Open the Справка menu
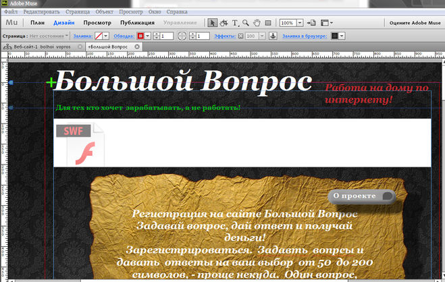Image resolution: width=445 pixels, height=282 pixels. (177, 11)
